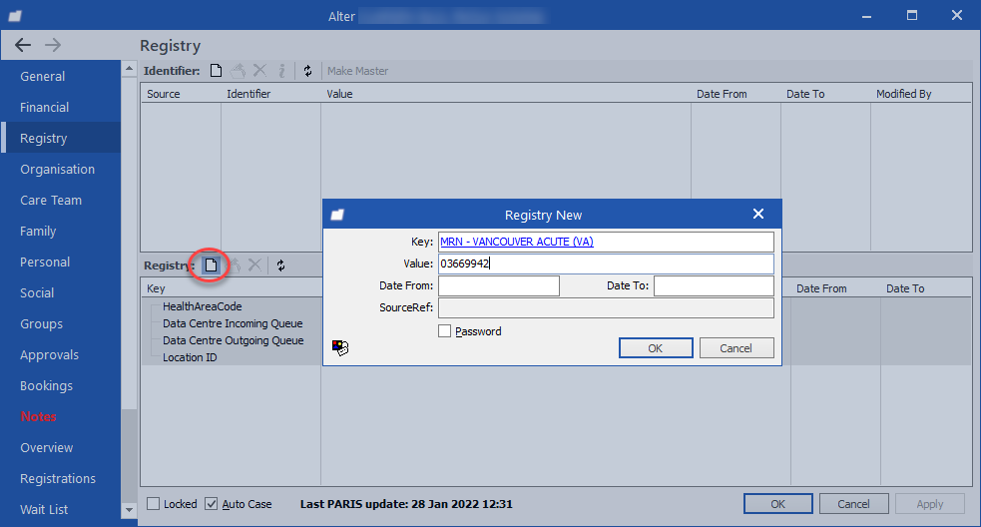Viewport: 981px width, 527px height.
Task: Go back with the left arrow
Action: (23, 45)
